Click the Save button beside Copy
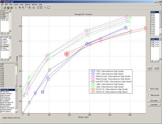Screen dimensions: 162x124 156,68
